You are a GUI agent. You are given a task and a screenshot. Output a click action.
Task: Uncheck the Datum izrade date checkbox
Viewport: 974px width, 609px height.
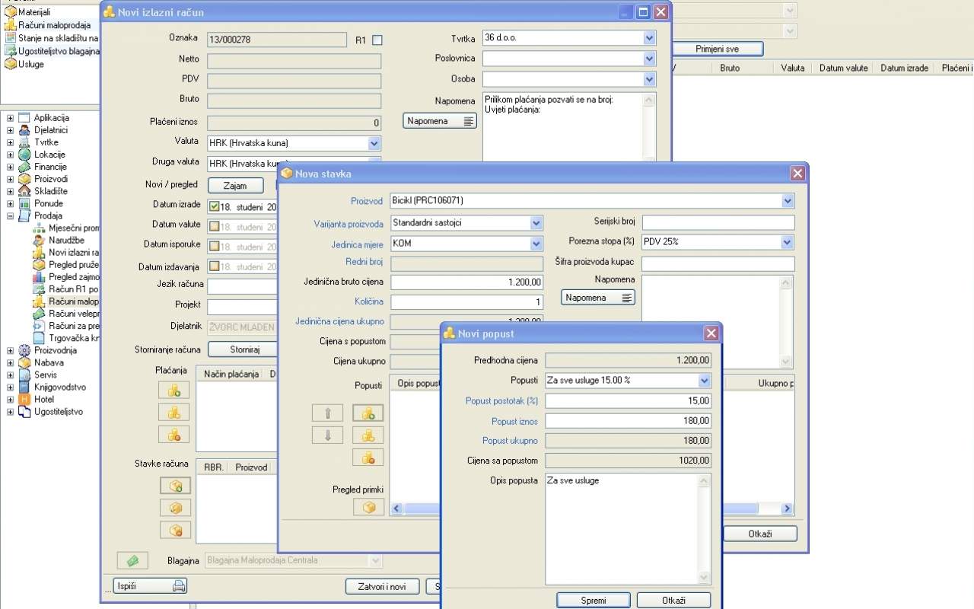point(214,206)
